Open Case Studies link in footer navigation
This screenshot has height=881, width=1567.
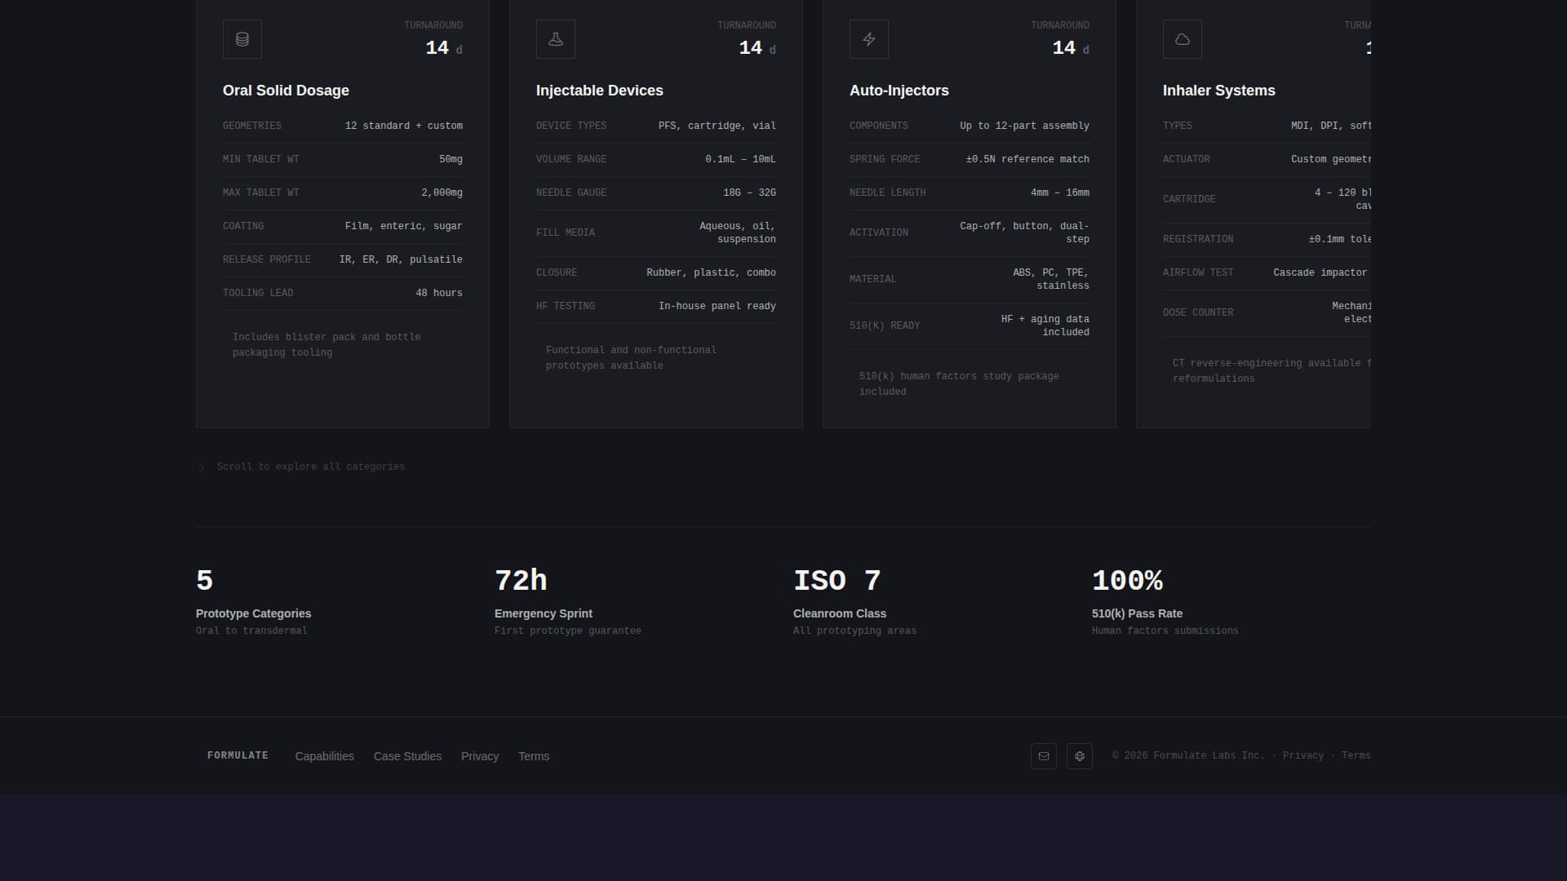[x=407, y=756]
